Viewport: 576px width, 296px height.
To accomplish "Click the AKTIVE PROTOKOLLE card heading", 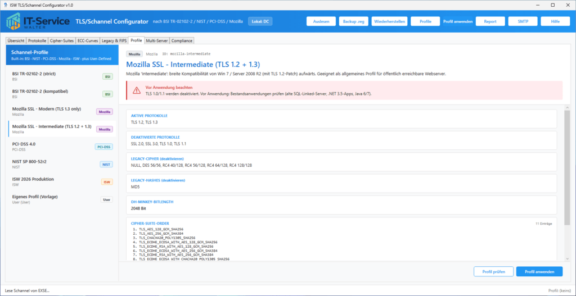I will click(149, 116).
